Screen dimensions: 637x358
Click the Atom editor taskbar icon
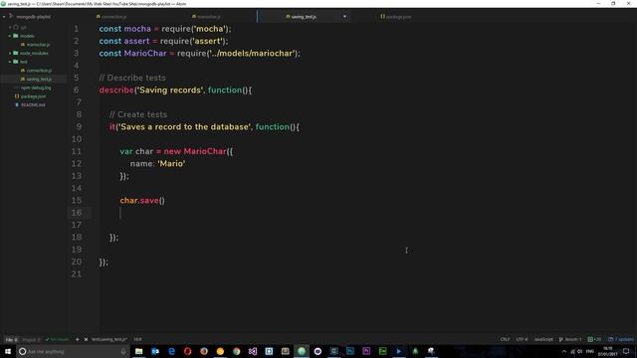(302, 351)
